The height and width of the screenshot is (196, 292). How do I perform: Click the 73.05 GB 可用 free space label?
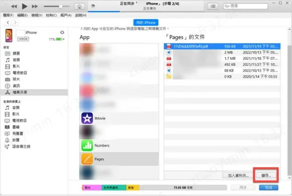(x=183, y=188)
